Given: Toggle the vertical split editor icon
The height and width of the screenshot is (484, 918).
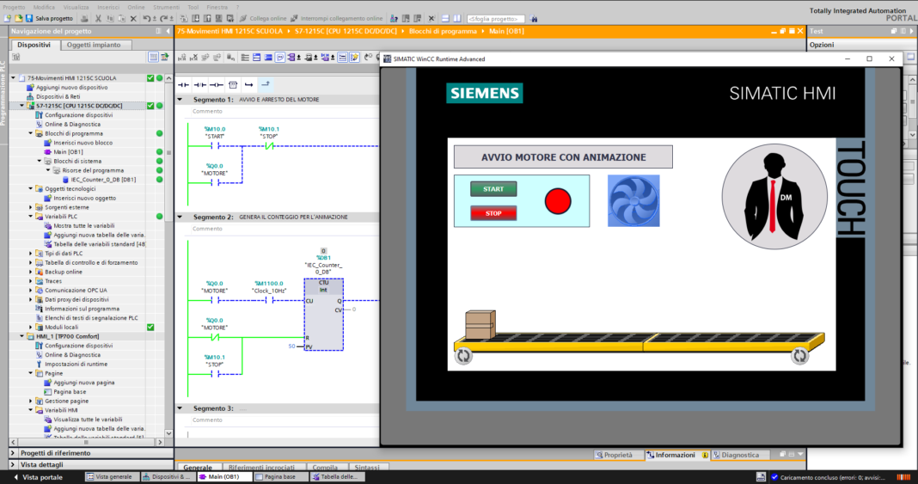Looking at the screenshot, I should (457, 19).
